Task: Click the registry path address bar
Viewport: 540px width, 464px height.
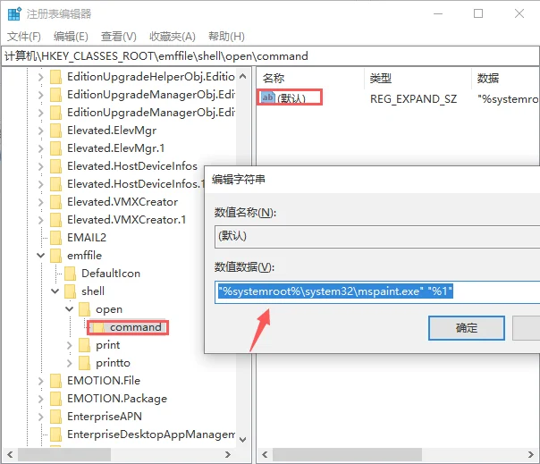Action: [268, 55]
